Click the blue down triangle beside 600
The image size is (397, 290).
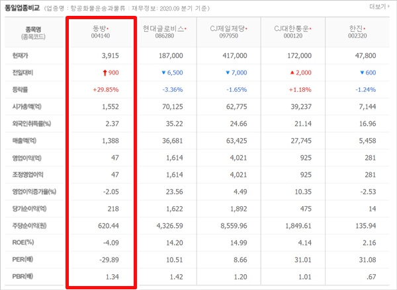pos(362,73)
